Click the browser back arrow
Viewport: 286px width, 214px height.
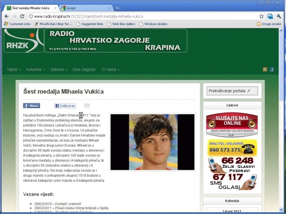[7, 16]
